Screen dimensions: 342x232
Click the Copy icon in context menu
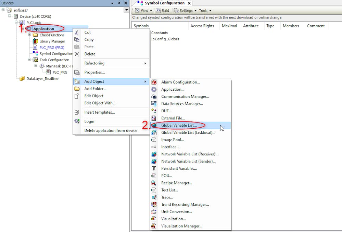coord(77,40)
